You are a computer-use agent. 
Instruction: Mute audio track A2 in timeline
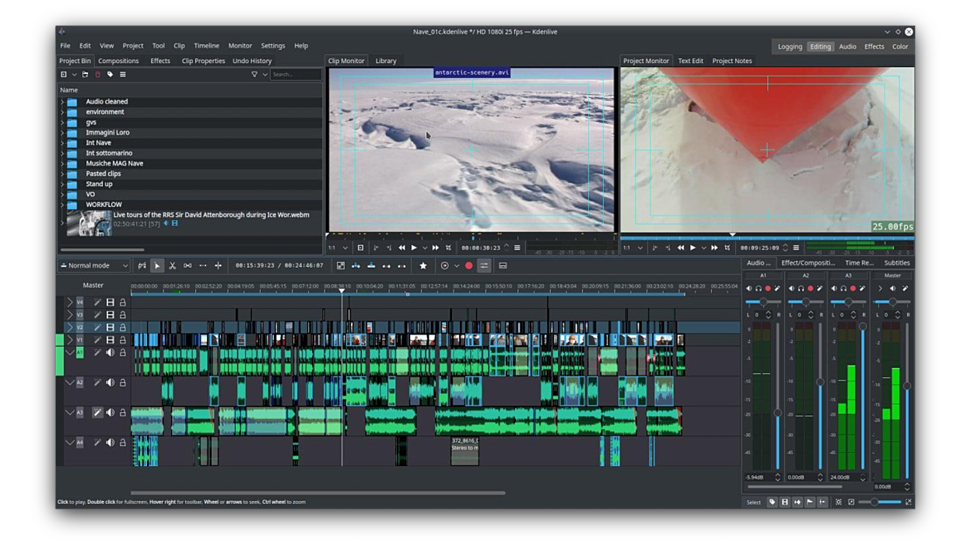point(110,383)
